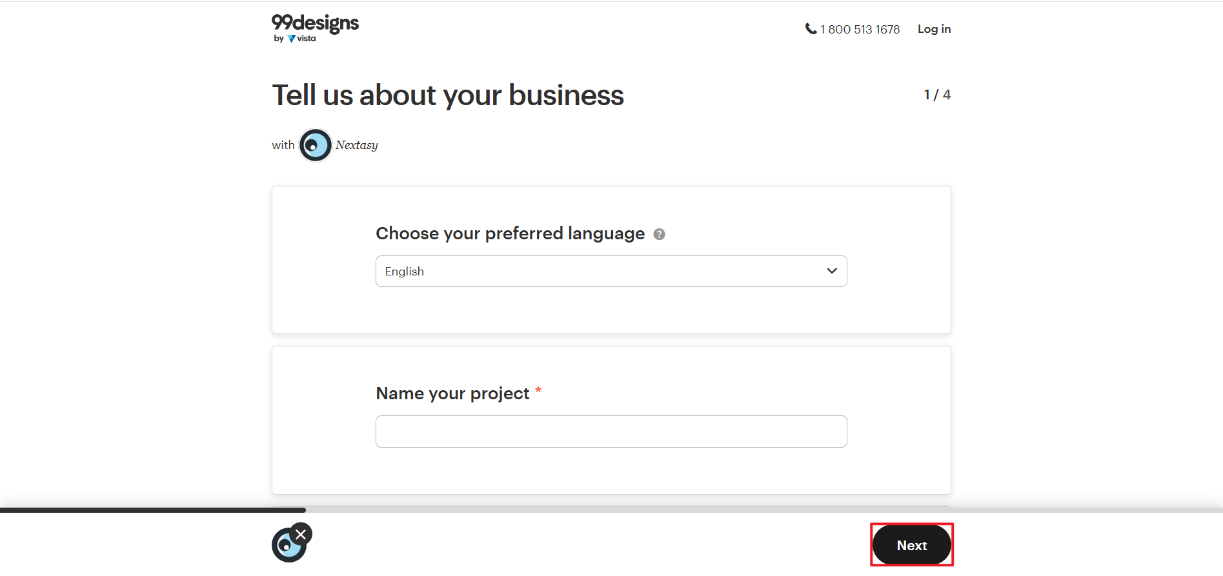The height and width of the screenshot is (576, 1223).
Task: Click the phone handset icon in header
Action: coord(811,29)
